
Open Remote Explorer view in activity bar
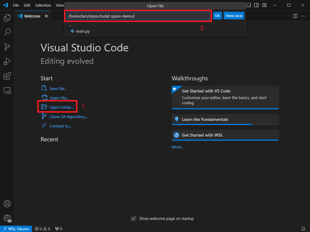tap(7, 91)
